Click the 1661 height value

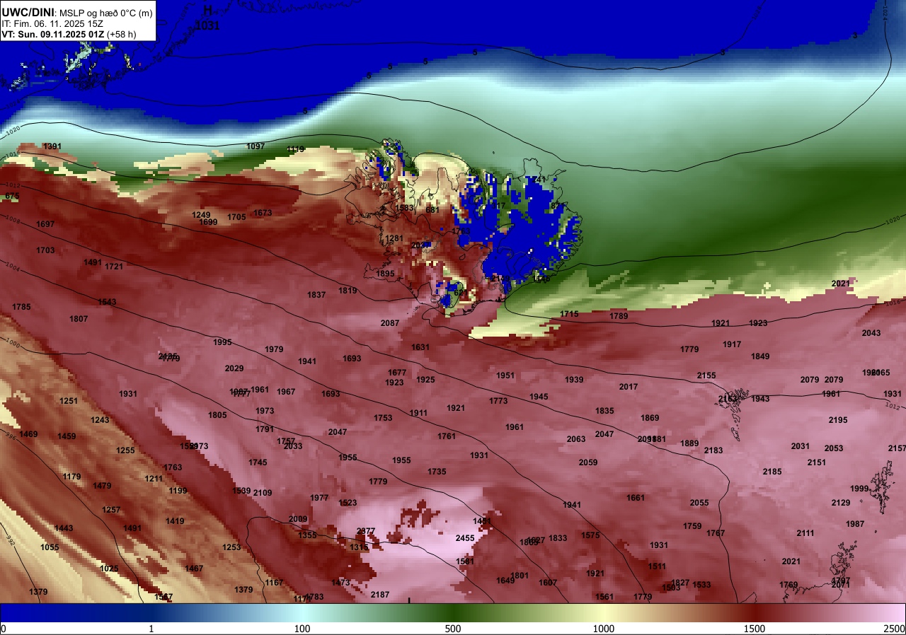click(636, 498)
